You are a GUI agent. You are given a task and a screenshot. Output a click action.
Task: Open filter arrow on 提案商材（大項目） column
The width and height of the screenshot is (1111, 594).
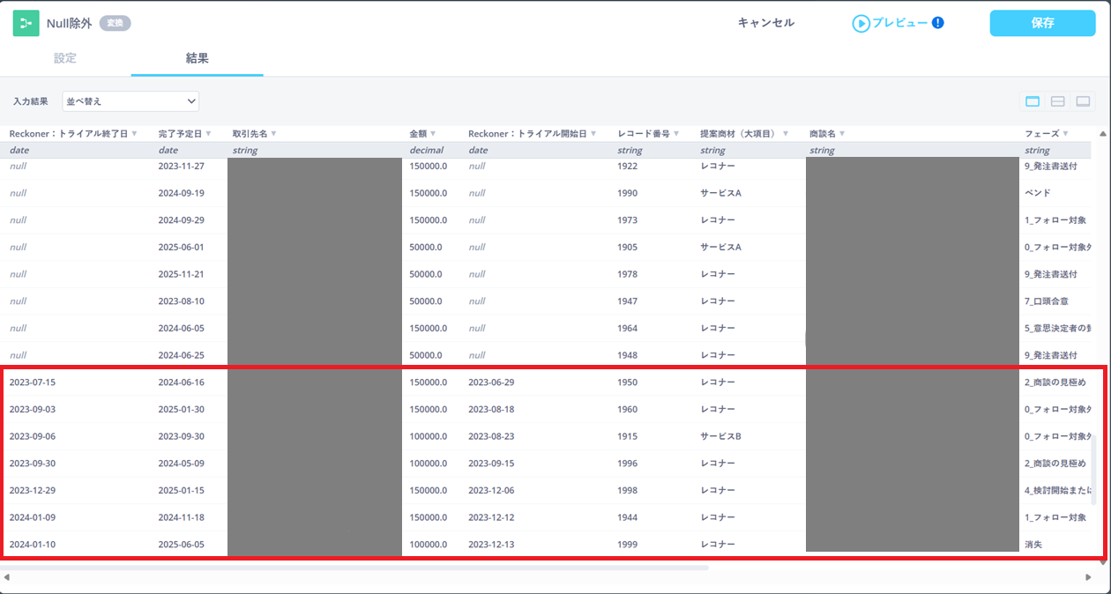click(x=785, y=134)
